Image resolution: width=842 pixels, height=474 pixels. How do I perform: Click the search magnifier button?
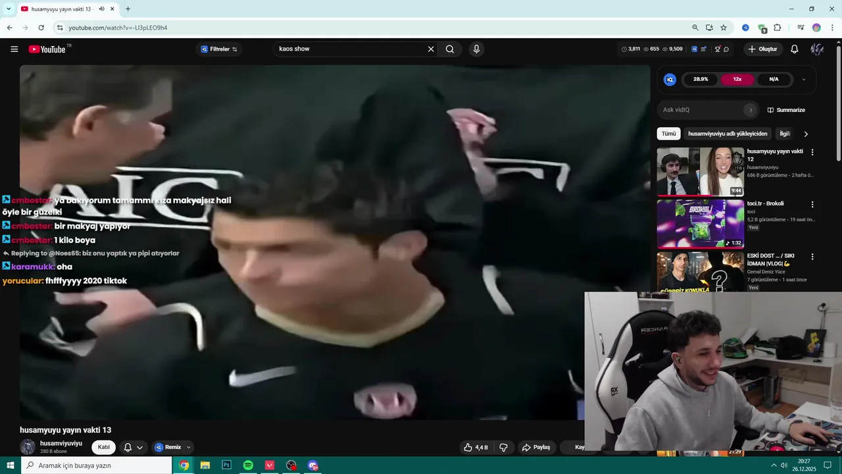[x=450, y=49]
